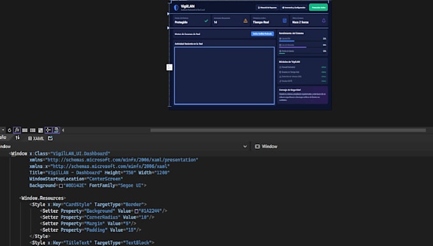Viewport: 433px width, 246px height.
Task: Toggle the artboard background icon
Action: click(41, 130)
